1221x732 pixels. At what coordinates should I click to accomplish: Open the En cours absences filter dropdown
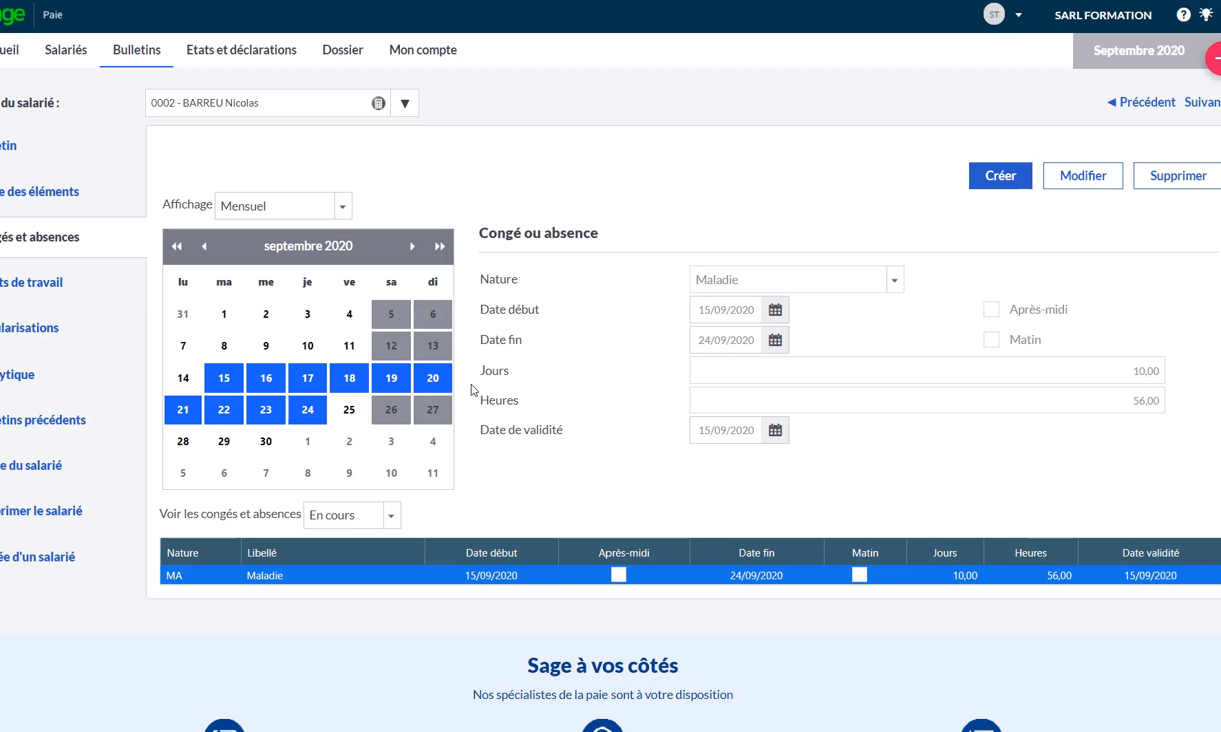point(390,515)
